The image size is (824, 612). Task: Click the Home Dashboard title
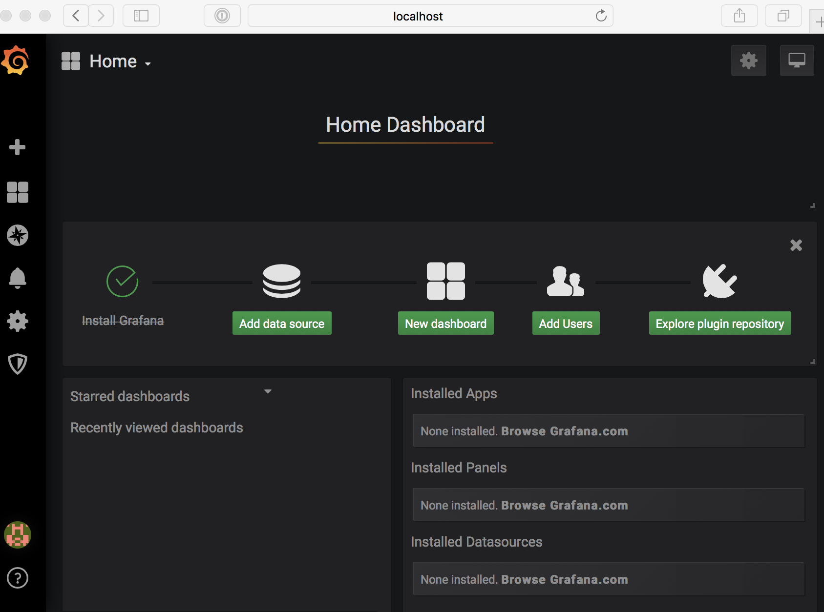pyautogui.click(x=405, y=124)
